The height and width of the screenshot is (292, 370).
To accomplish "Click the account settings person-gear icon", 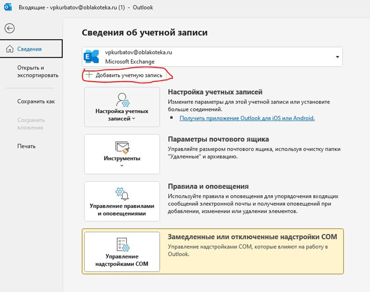I will point(122,100).
